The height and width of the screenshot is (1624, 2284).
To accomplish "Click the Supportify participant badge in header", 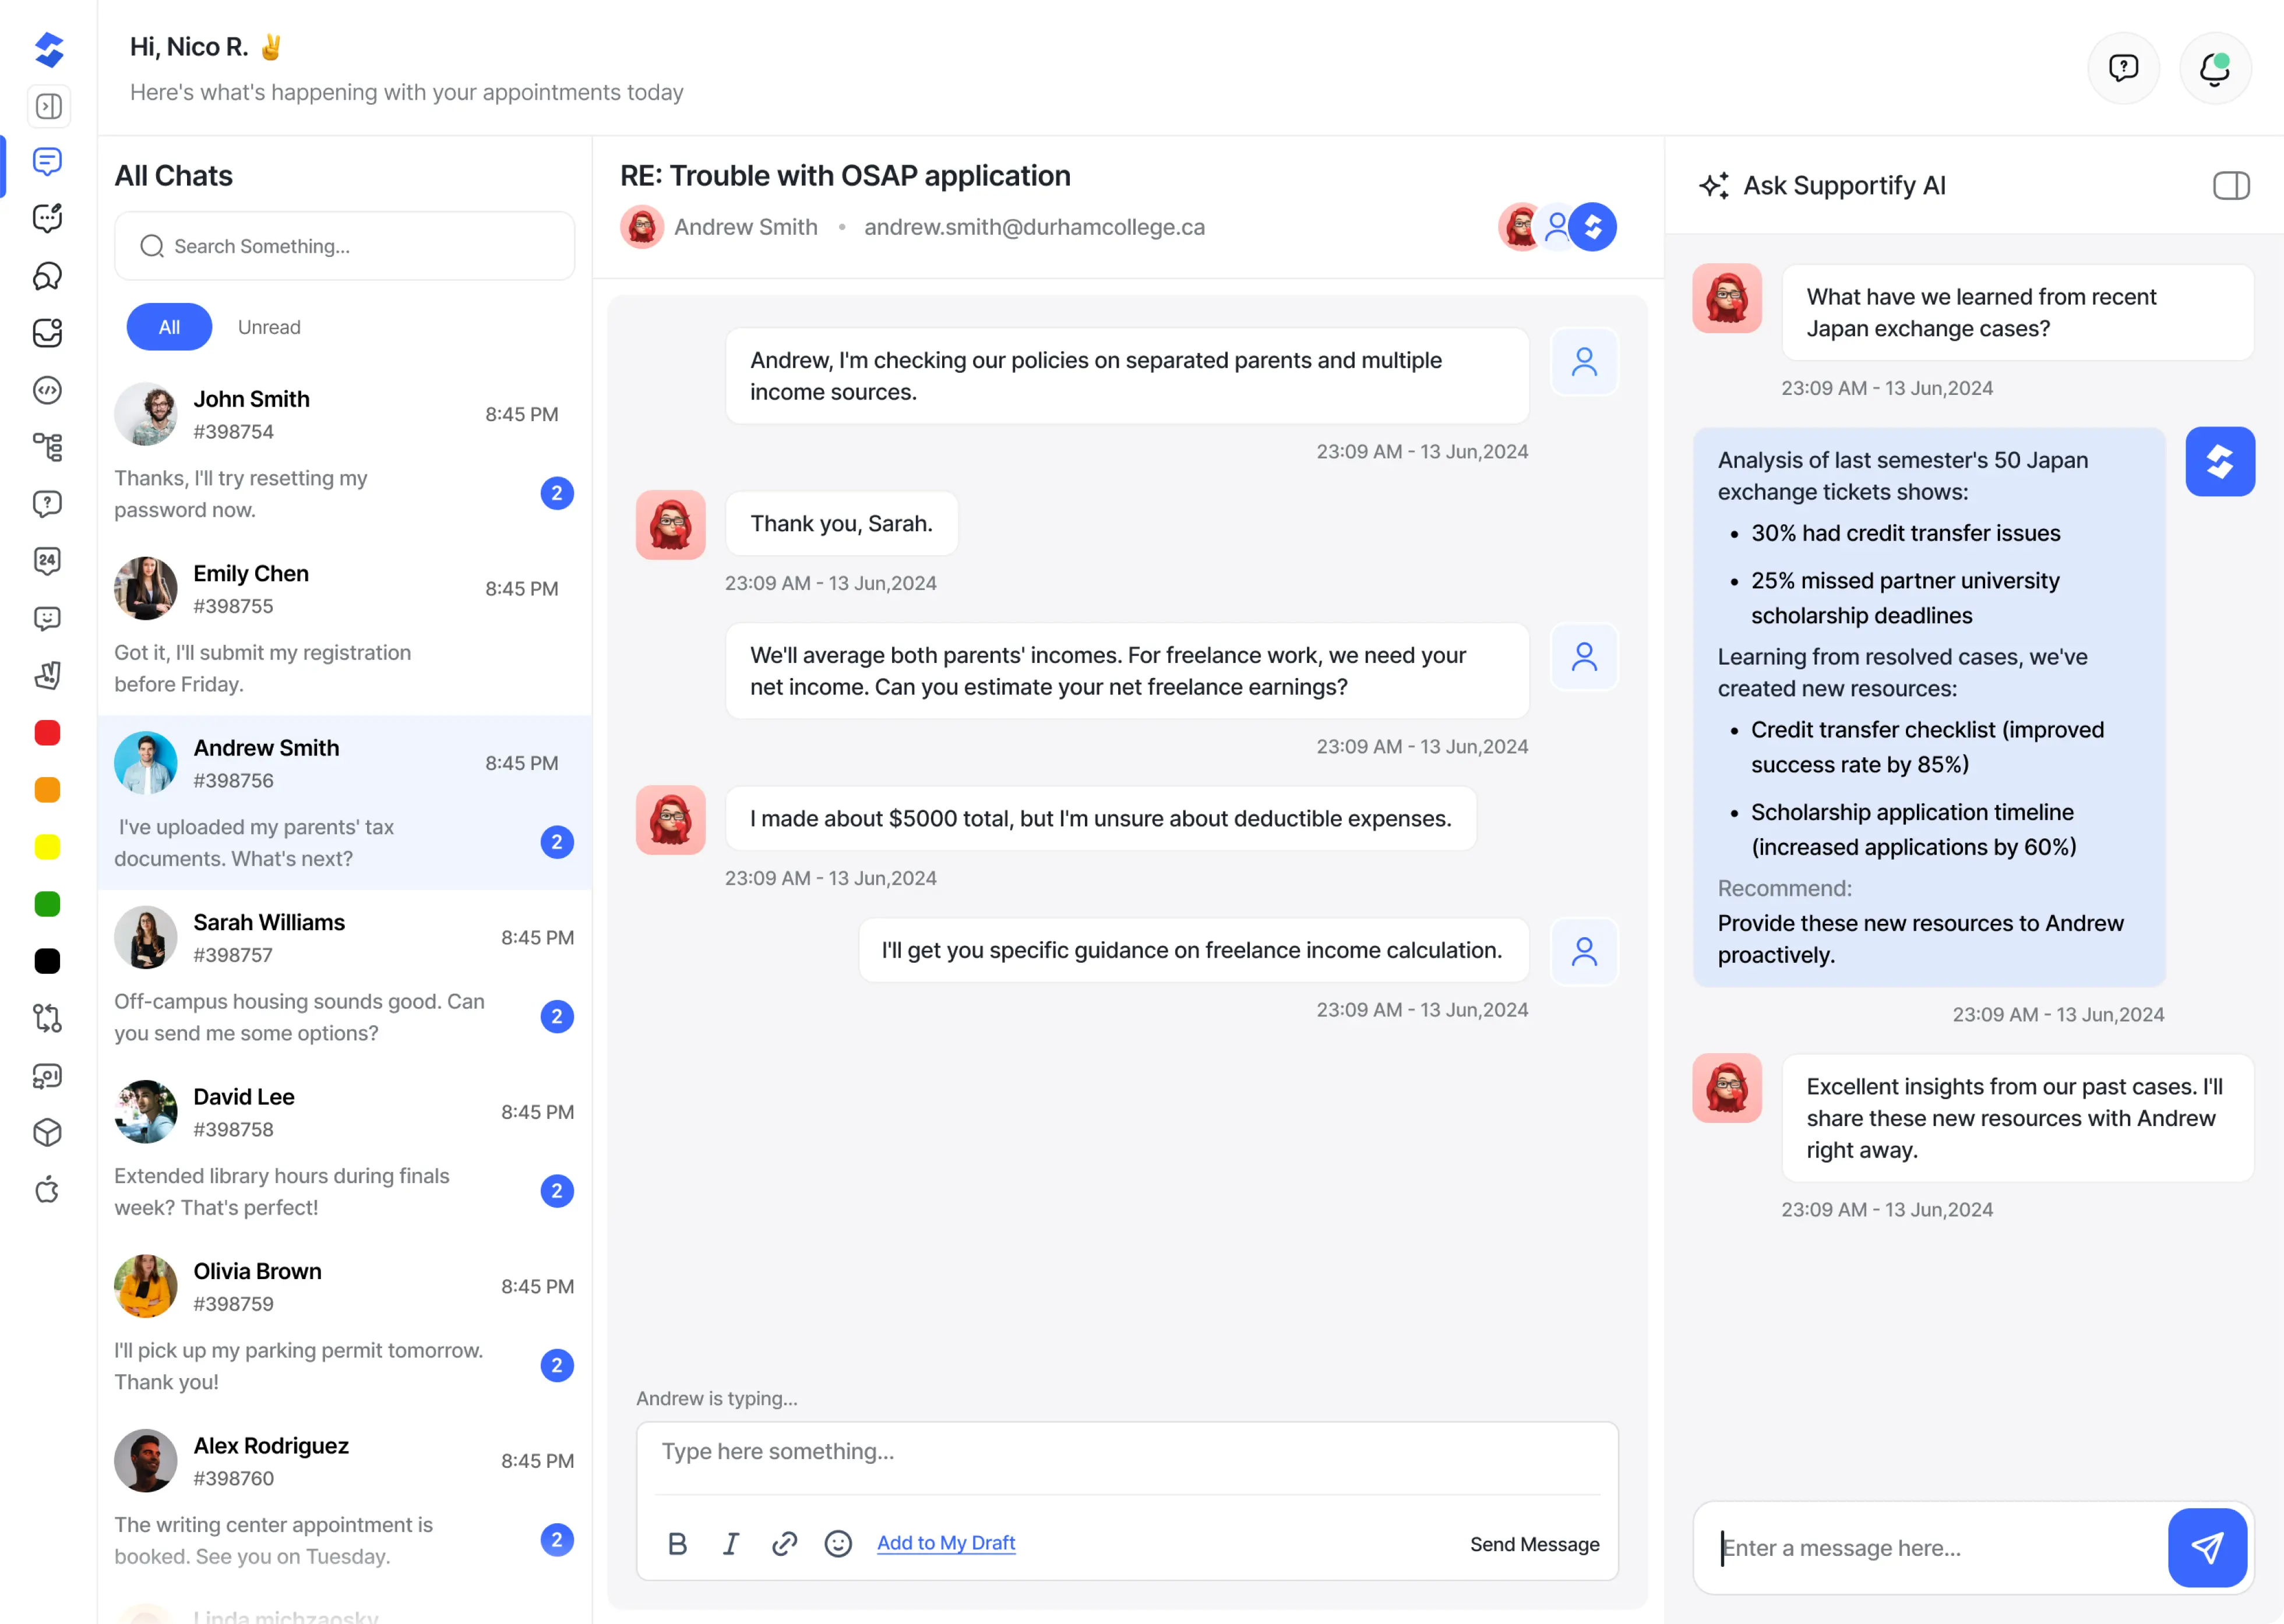I will click(x=1593, y=227).
